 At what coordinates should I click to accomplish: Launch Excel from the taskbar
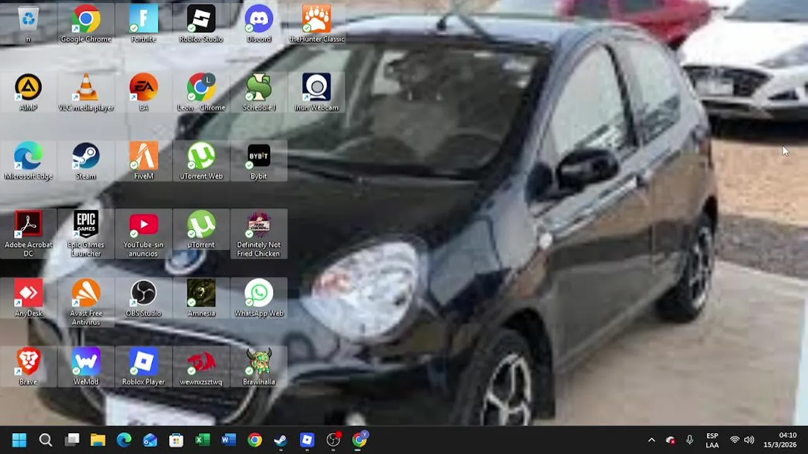pyautogui.click(x=203, y=439)
